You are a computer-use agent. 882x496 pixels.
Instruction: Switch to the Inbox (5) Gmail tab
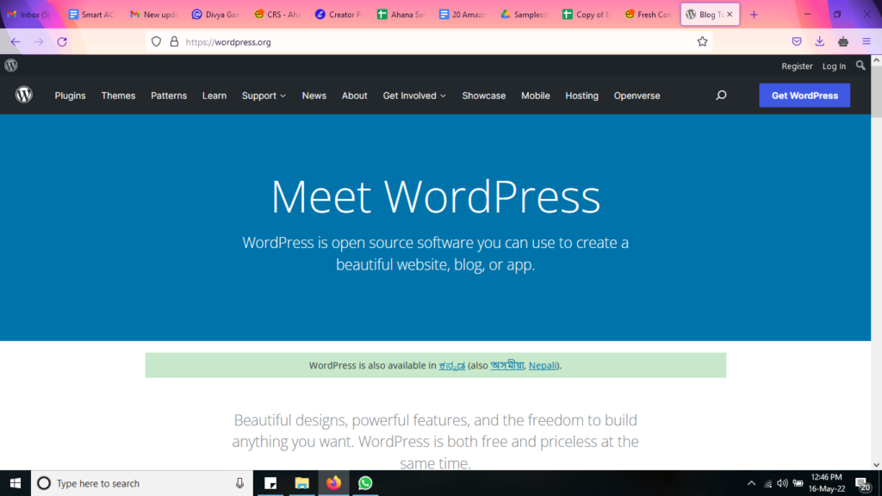pos(29,15)
